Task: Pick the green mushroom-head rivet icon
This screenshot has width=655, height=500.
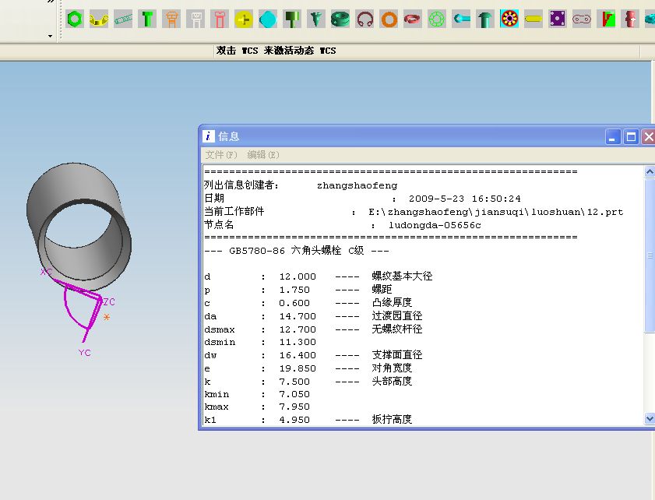Action: [485, 19]
